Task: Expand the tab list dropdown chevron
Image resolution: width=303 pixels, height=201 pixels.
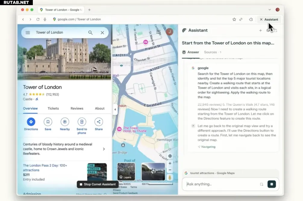Action: pyautogui.click(x=270, y=10)
